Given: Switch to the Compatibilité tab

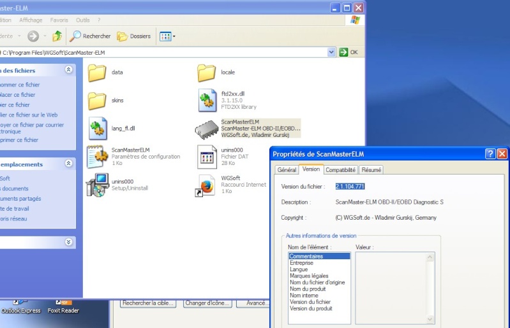Looking at the screenshot, I should 341,169.
